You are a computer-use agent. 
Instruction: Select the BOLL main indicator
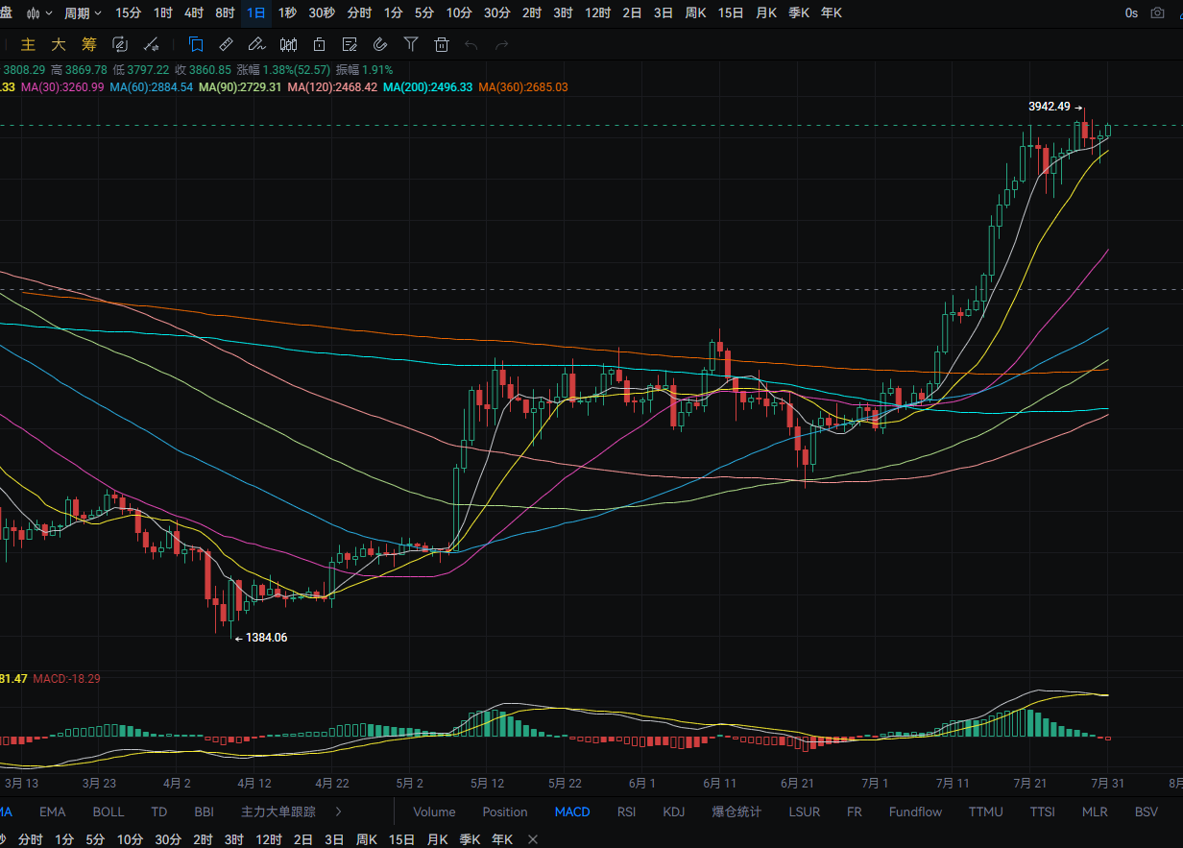(109, 812)
